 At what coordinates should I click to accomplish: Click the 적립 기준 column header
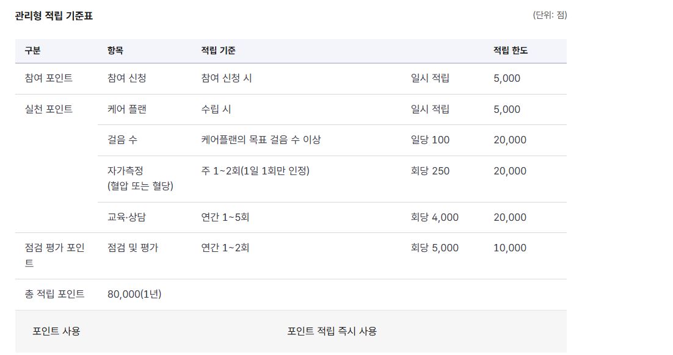(218, 51)
